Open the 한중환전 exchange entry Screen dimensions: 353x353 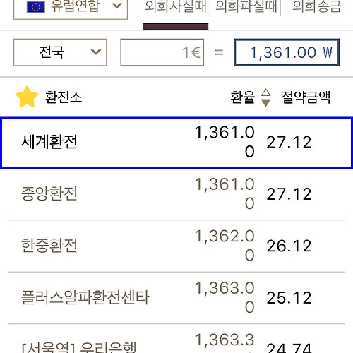[176, 246]
